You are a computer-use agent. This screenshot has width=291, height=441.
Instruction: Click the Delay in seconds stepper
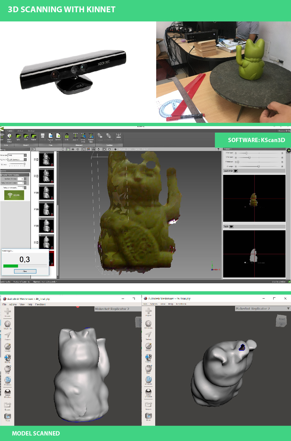22,188
